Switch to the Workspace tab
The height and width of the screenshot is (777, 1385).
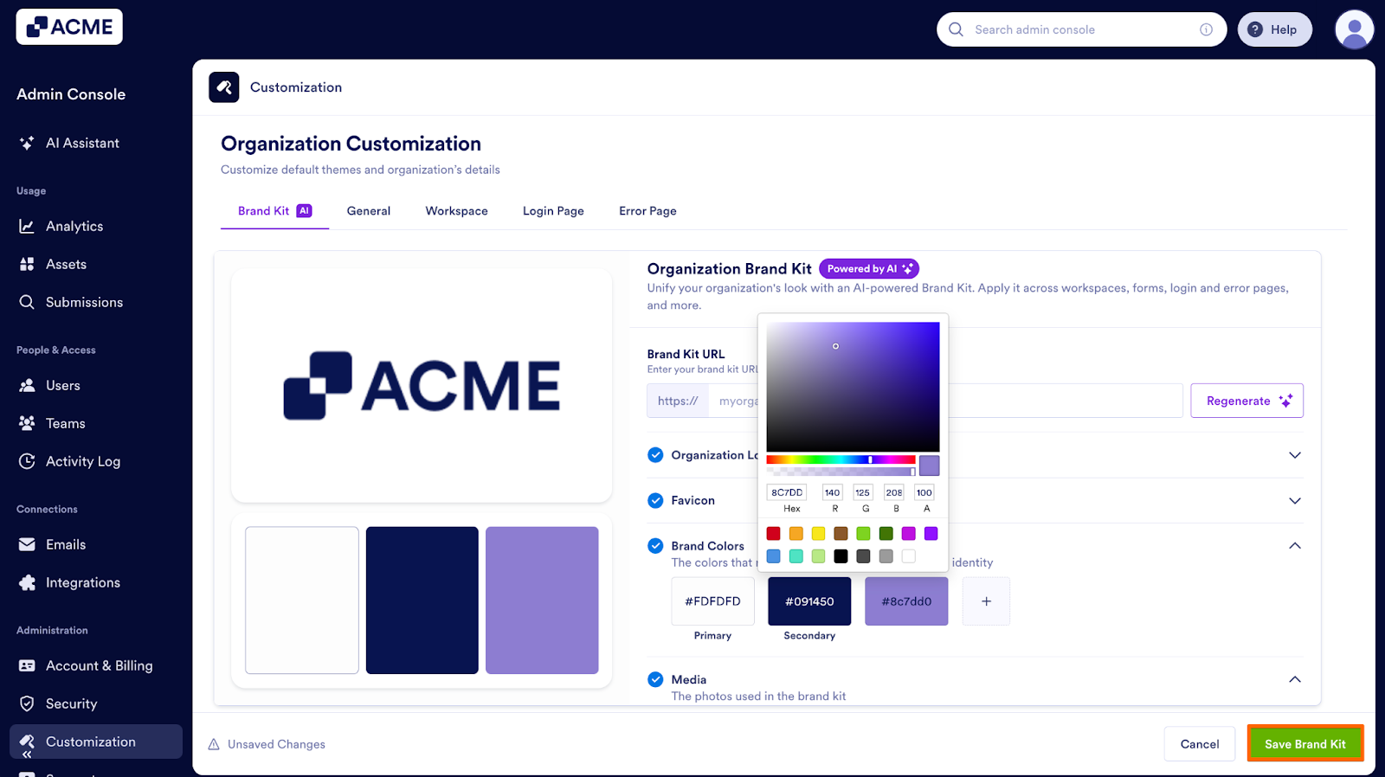click(456, 210)
